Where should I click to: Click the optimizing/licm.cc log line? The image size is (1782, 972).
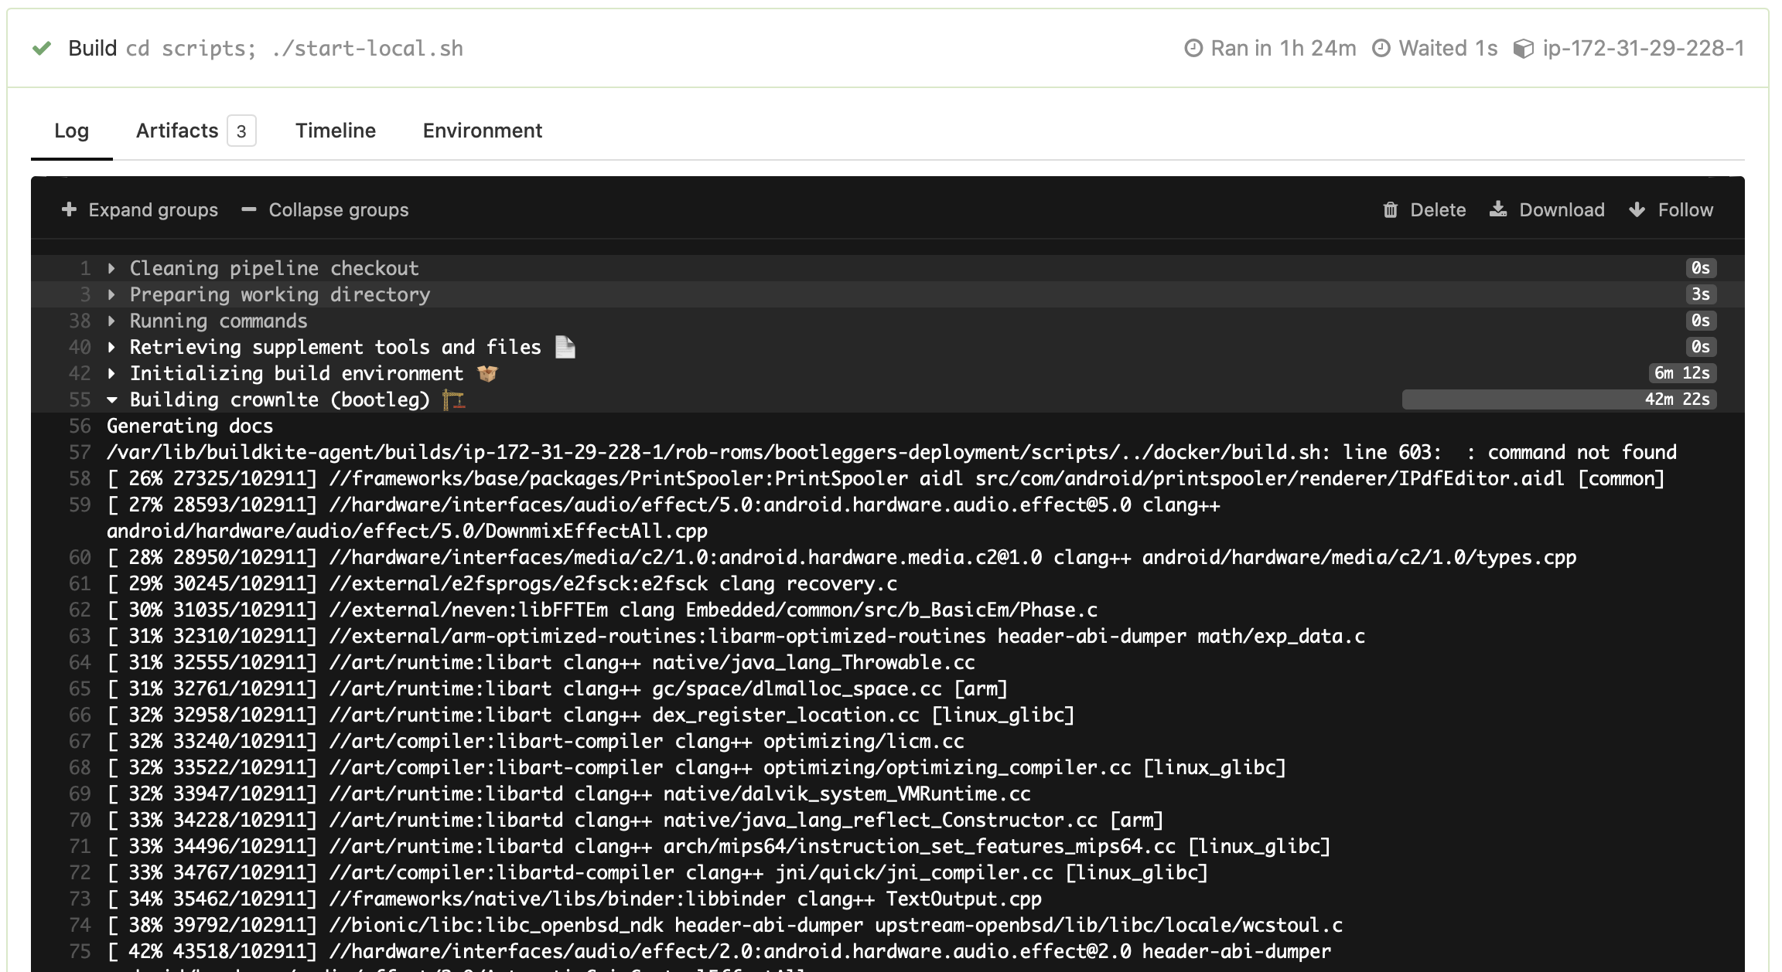pyautogui.click(x=535, y=741)
